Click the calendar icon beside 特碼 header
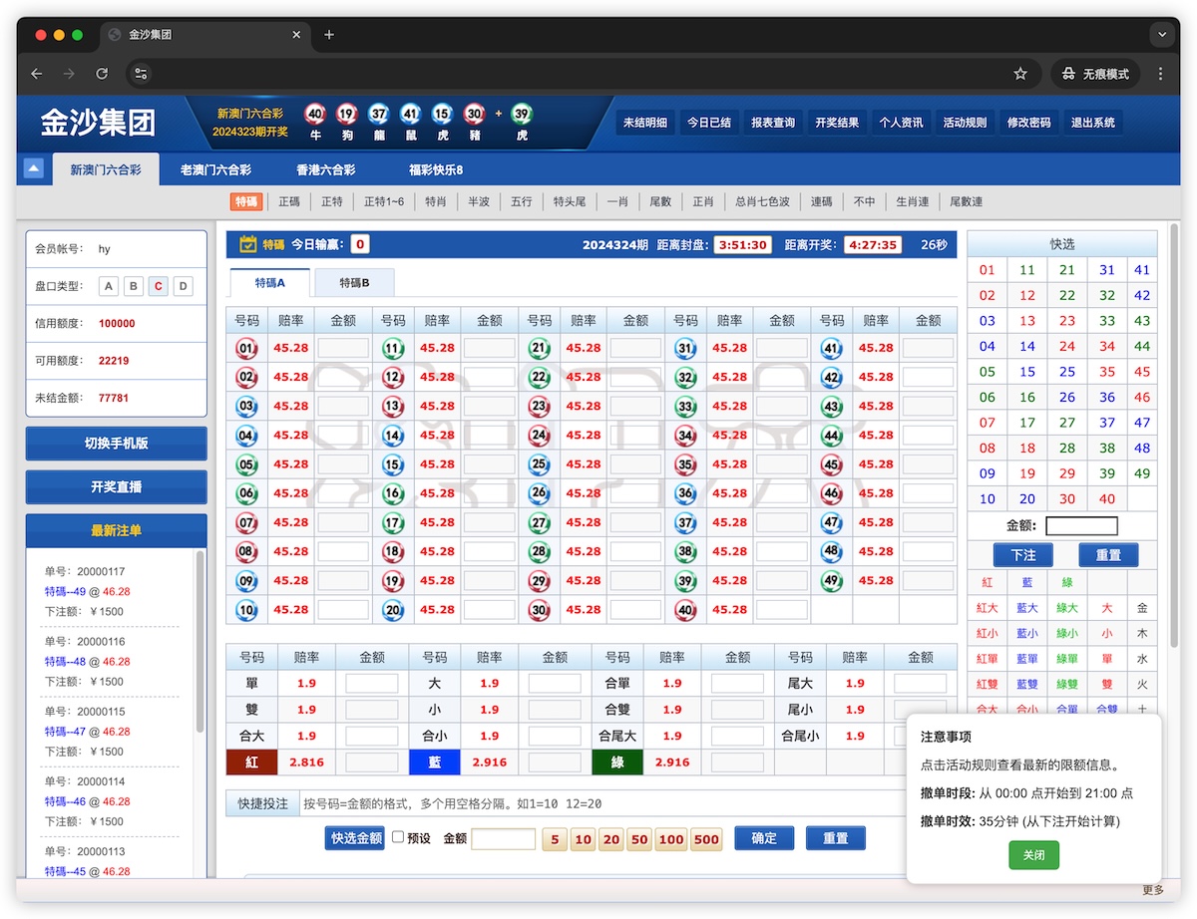Image resolution: width=1197 pixels, height=919 pixels. (x=248, y=244)
